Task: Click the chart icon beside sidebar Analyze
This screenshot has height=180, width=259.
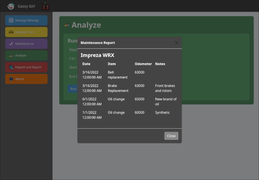Action: click(x=11, y=56)
